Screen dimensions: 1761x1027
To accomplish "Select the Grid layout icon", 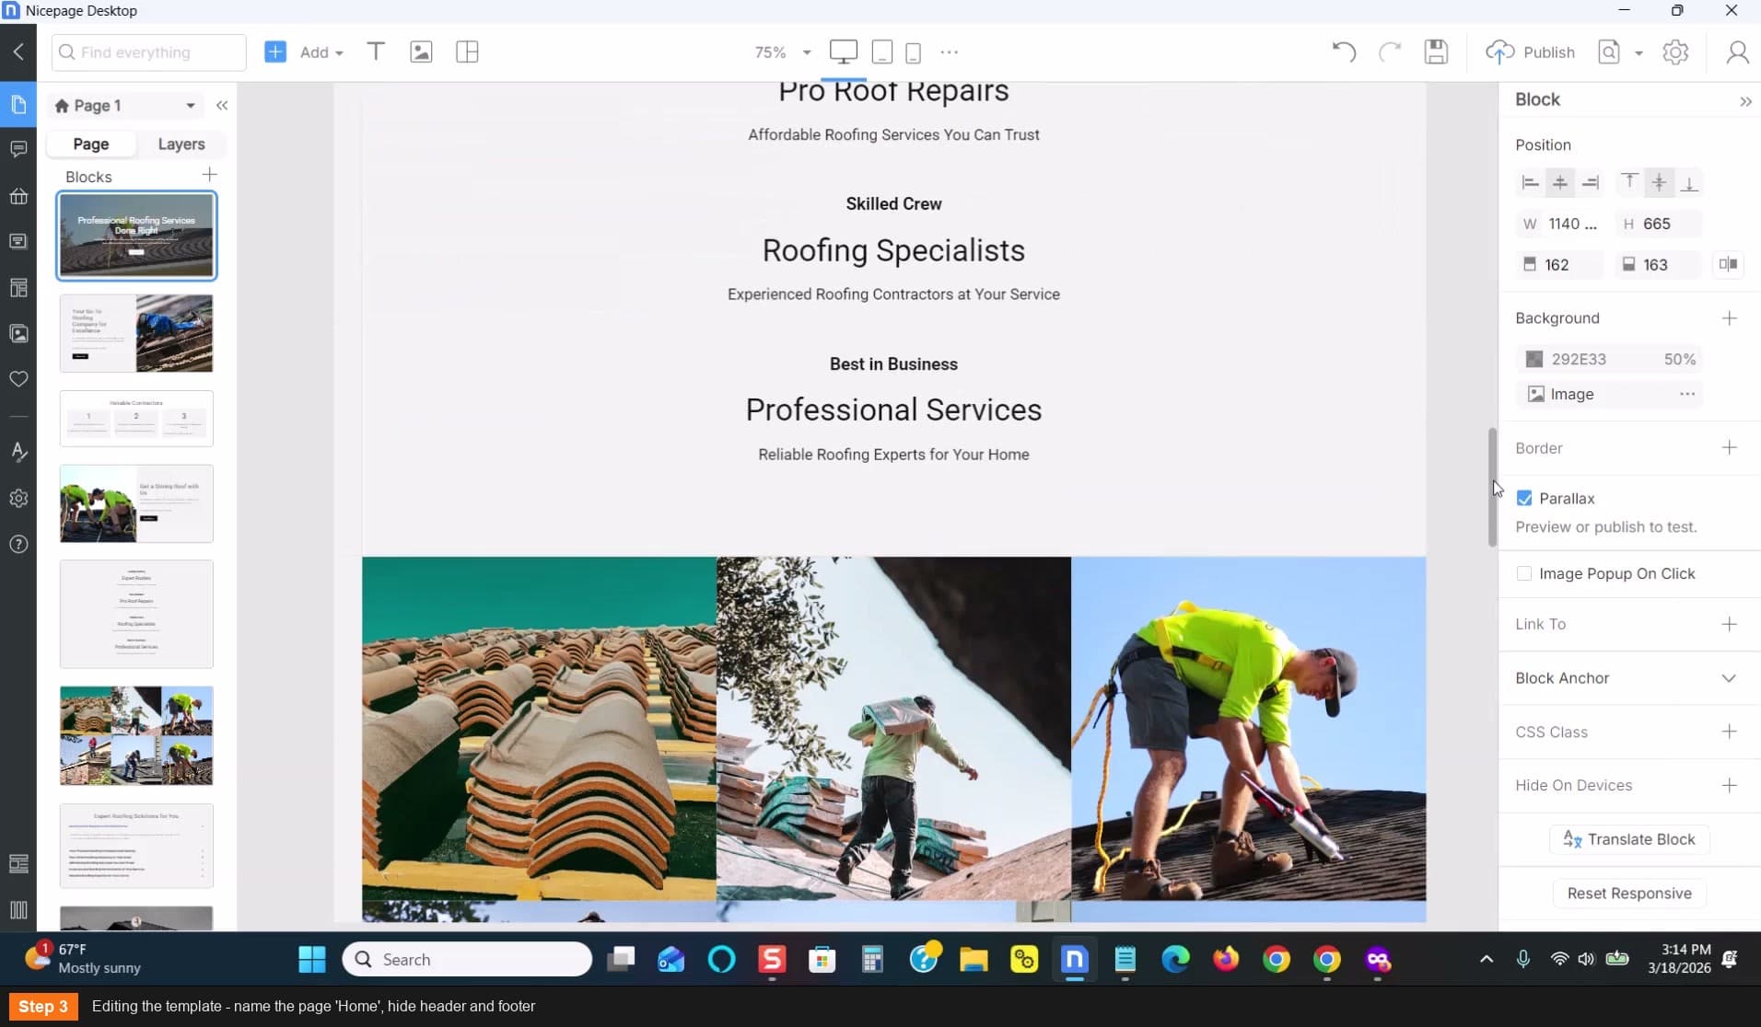I will [467, 52].
